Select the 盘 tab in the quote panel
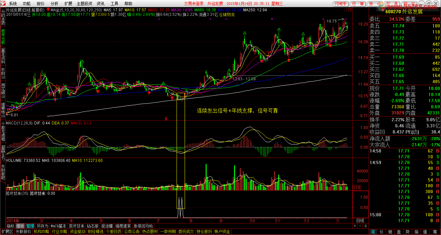 coord(399,231)
